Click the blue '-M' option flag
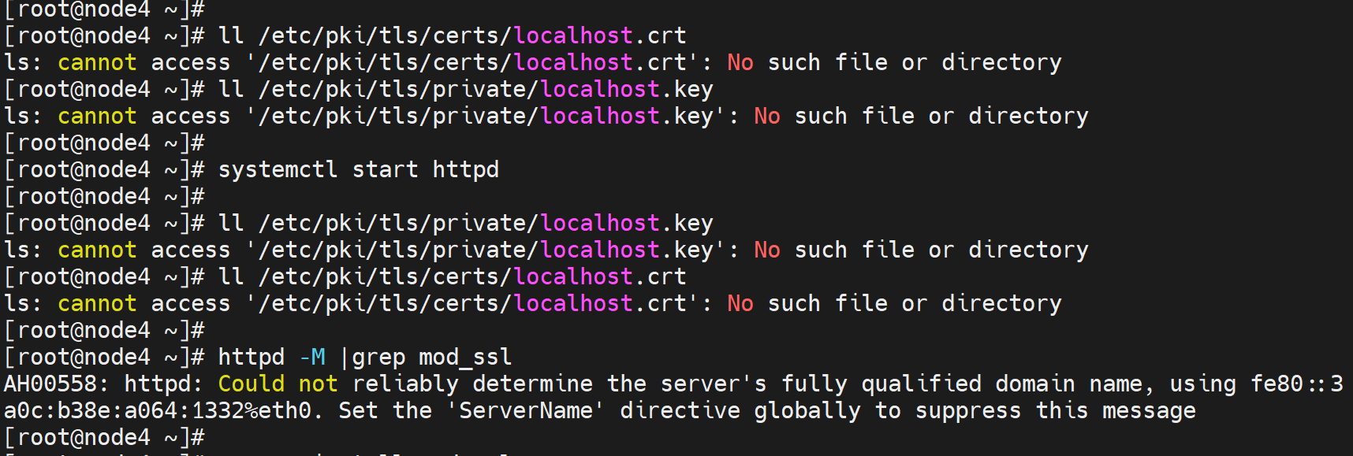1353x456 pixels. pos(312,358)
